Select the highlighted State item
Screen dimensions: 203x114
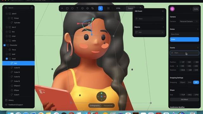pyautogui.click(x=185, y=39)
